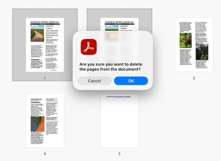Select the page 2 thumbnail behind dialog
The width and height of the screenshot is (221, 161).
click(x=119, y=24)
